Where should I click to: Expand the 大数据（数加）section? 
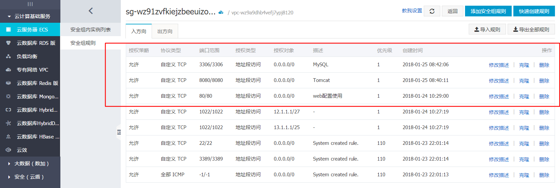coord(9,164)
